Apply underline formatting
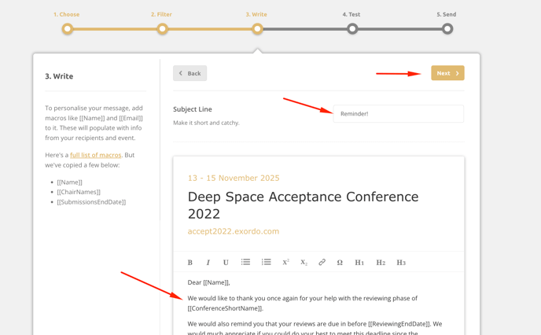Image resolution: width=541 pixels, height=335 pixels. pos(226,263)
